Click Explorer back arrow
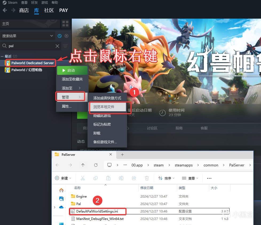This screenshot has width=261, height=225. 57,165
